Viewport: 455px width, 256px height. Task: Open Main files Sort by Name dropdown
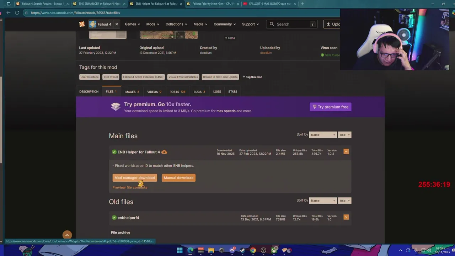(x=323, y=135)
